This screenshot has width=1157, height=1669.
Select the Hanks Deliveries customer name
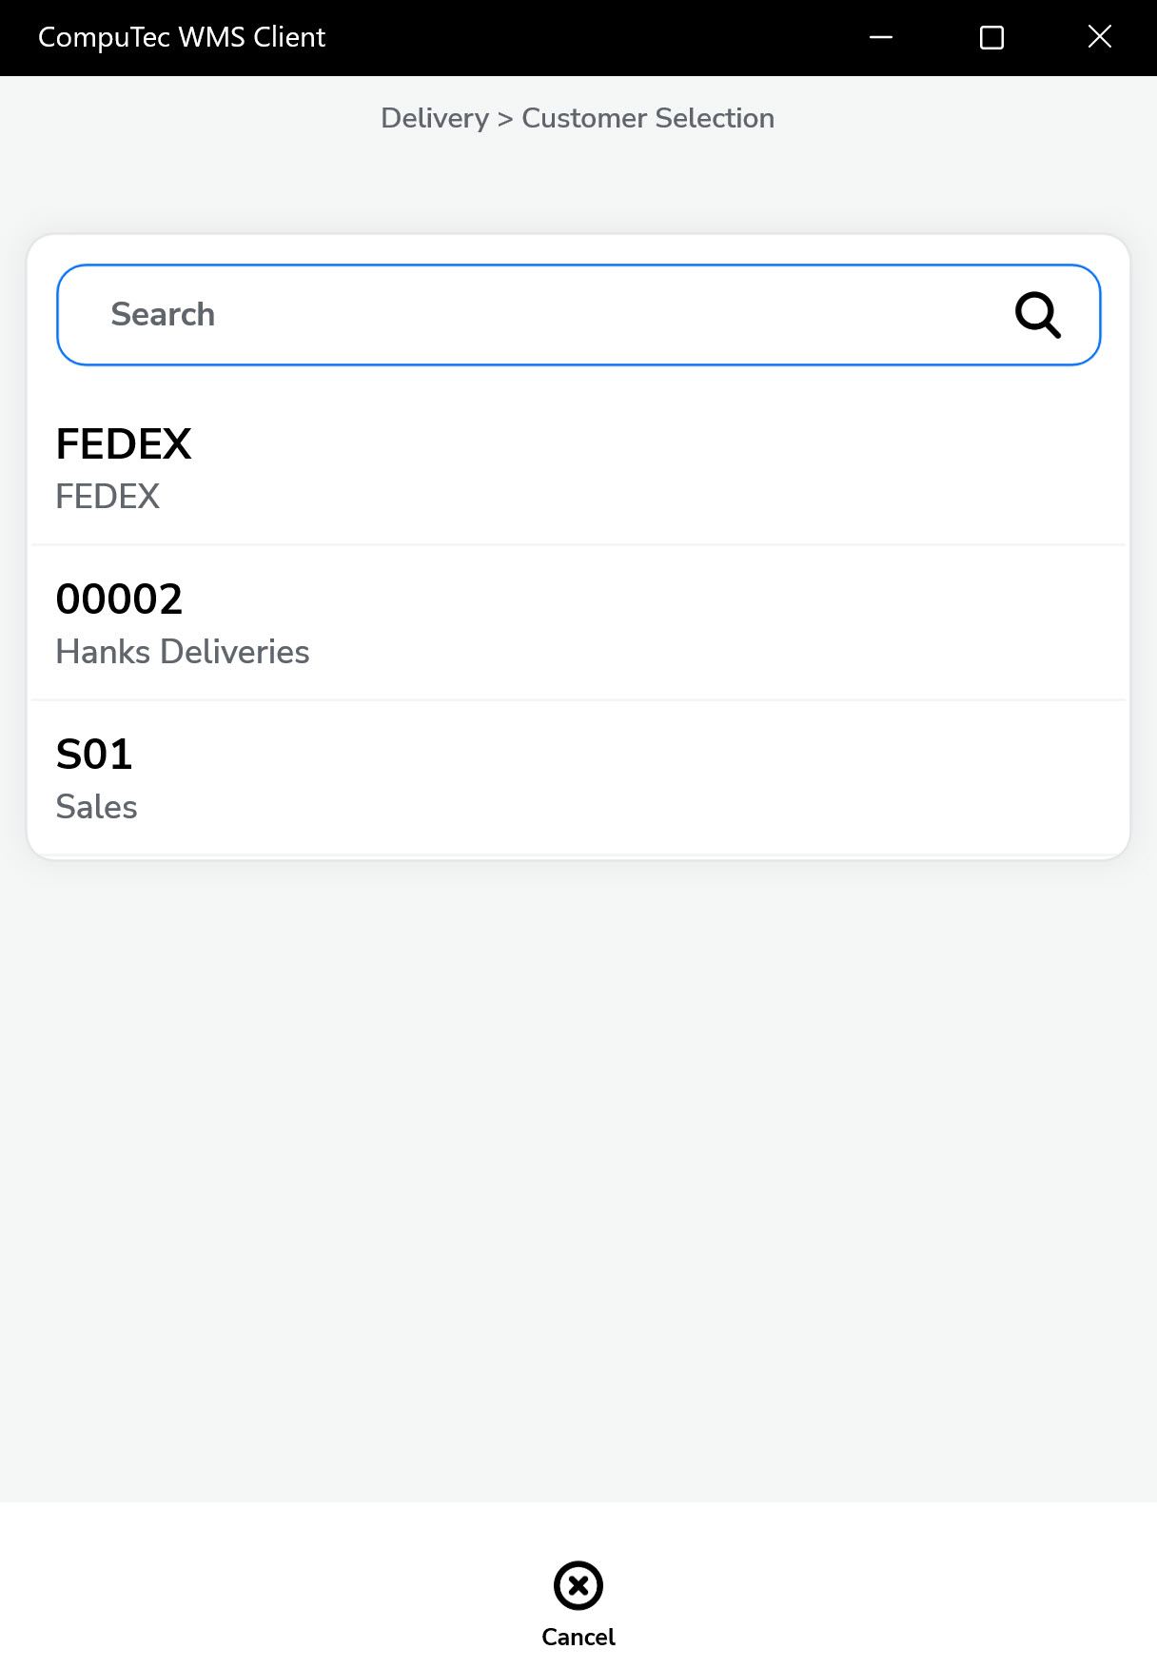[x=183, y=652]
